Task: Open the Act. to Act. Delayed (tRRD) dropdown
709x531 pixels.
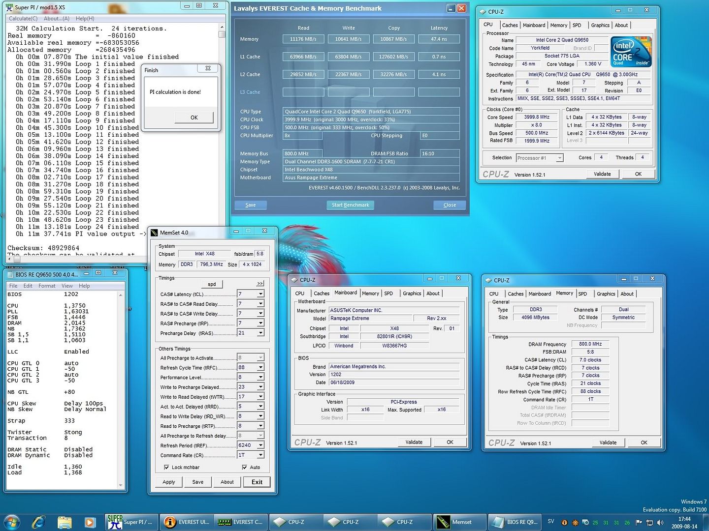Action: tap(260, 407)
